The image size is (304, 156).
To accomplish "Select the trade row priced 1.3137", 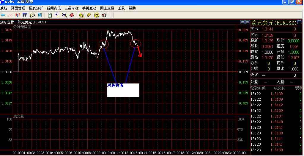I will pyautogui.click(x=276, y=116).
